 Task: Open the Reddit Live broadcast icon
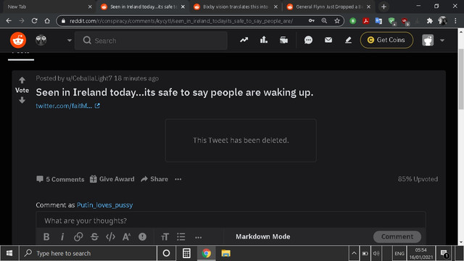[283, 40]
